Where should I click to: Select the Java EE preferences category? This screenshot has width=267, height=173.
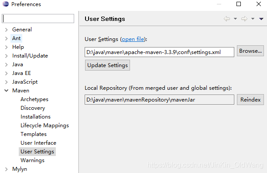pyautogui.click(x=21, y=73)
